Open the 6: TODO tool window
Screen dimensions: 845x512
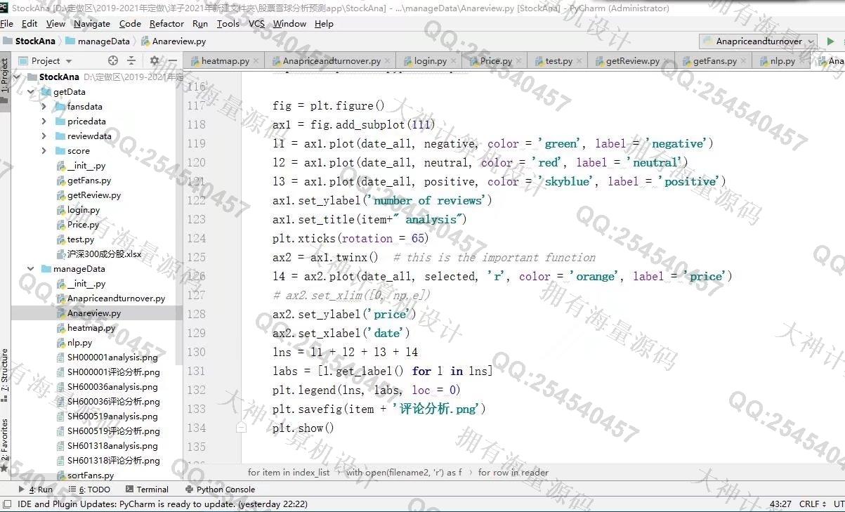click(89, 490)
